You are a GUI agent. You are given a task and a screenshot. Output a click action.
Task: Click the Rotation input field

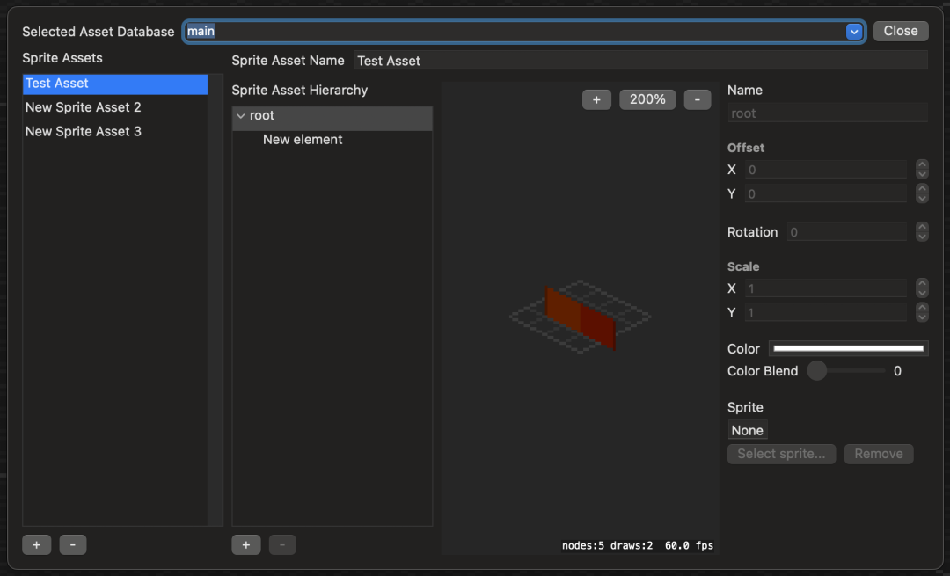pyautogui.click(x=846, y=232)
